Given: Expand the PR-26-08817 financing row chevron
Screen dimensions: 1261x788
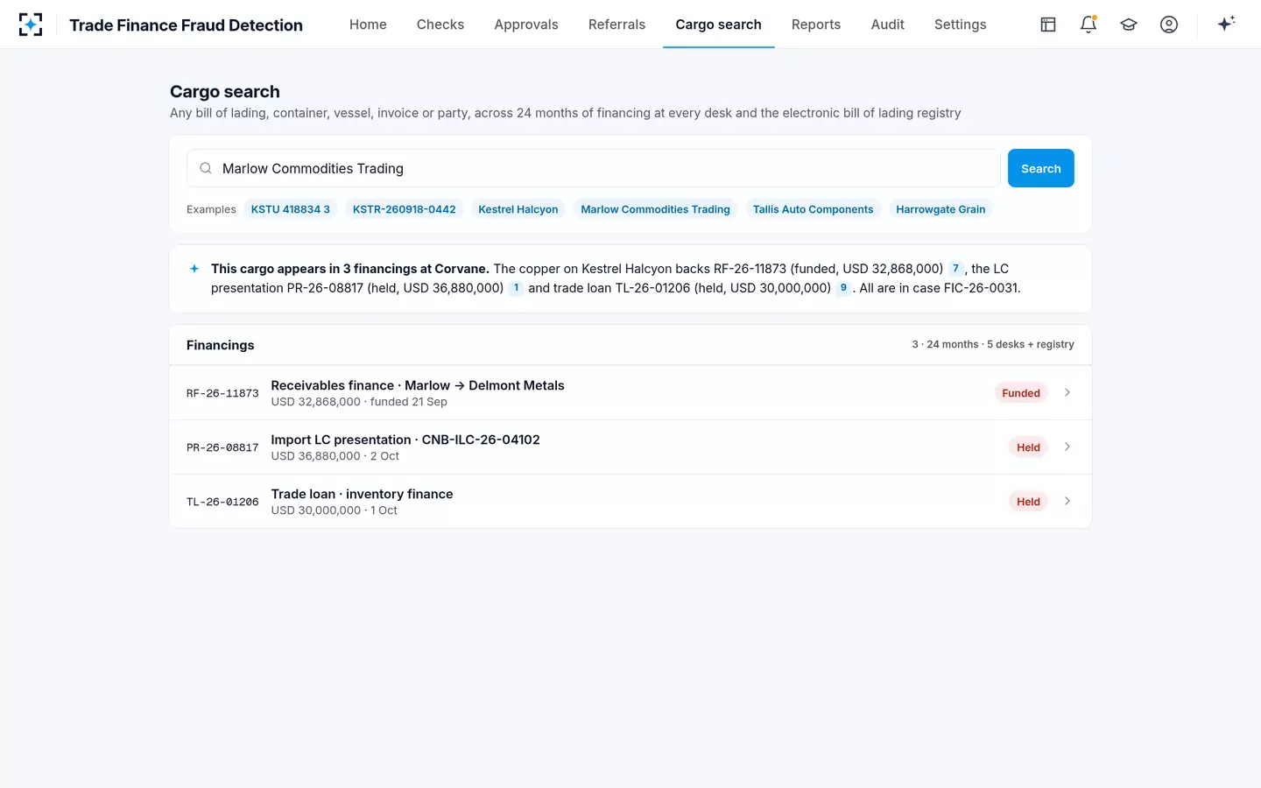Looking at the screenshot, I should coord(1067,447).
